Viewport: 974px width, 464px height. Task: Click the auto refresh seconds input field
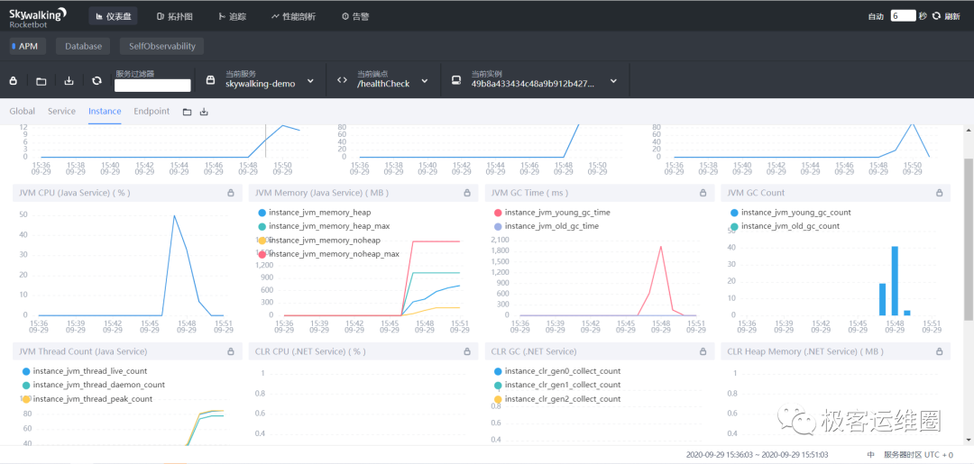(903, 17)
